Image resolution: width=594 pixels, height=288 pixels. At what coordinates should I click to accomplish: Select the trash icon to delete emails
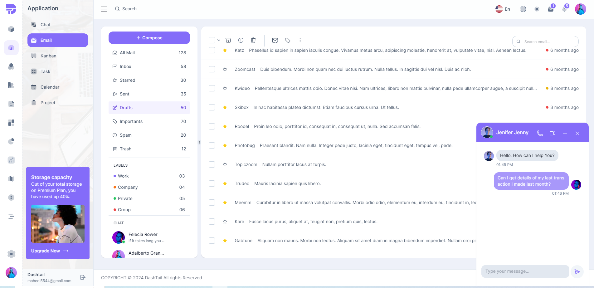coord(253,40)
